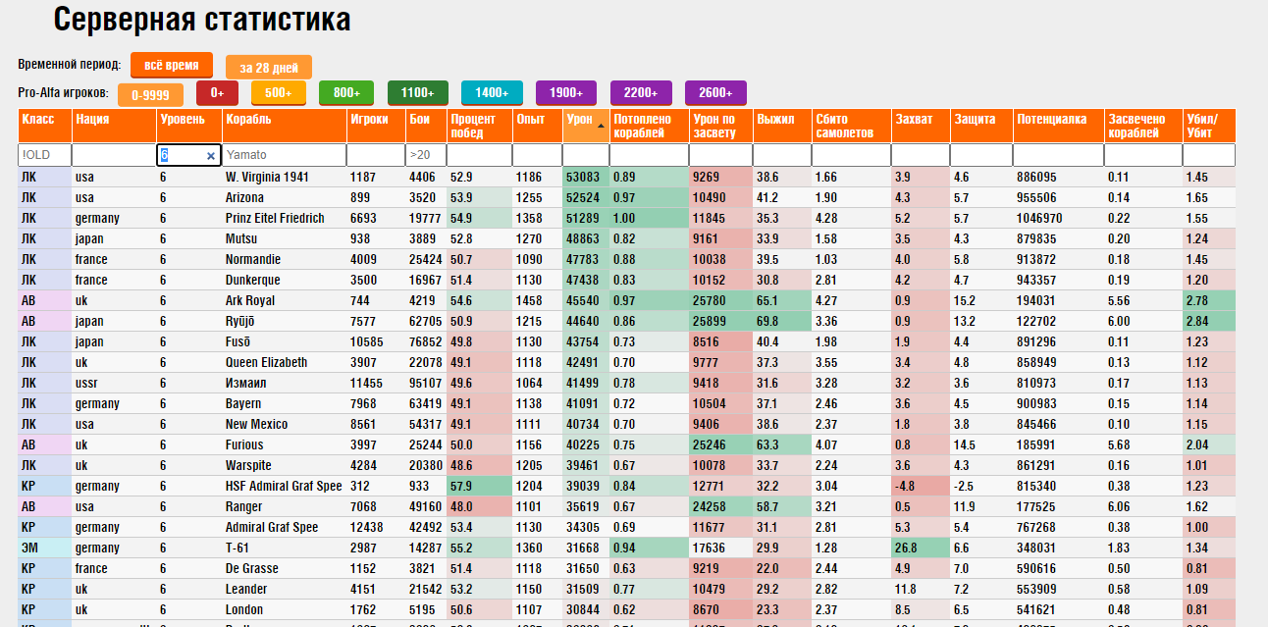Select the HSF Admiral Graf Spee ship name
The width and height of the screenshot is (1268, 627).
284,486
